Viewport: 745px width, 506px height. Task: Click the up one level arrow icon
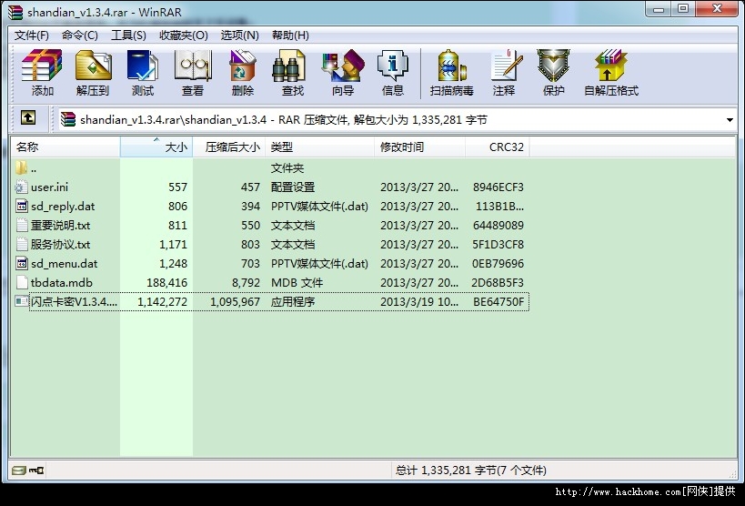28,117
